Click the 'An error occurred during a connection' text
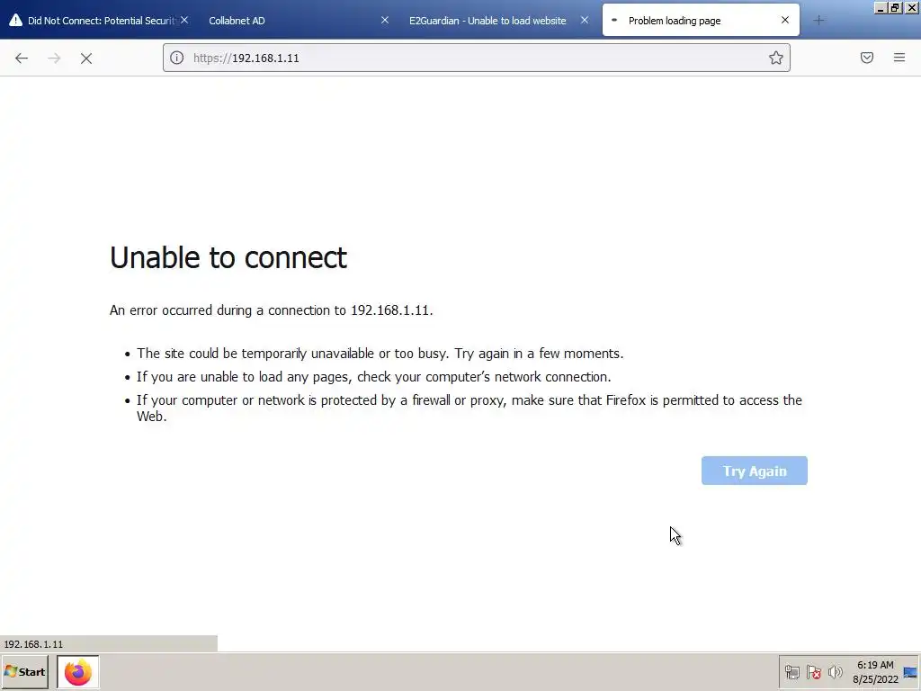The image size is (921, 691). click(272, 310)
